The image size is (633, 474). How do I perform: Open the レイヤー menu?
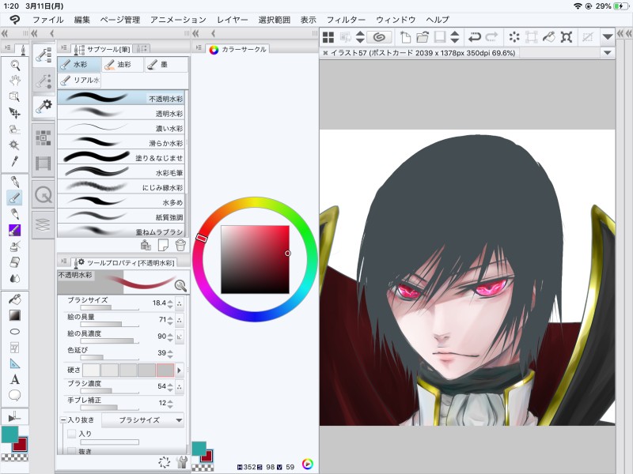coord(233,20)
